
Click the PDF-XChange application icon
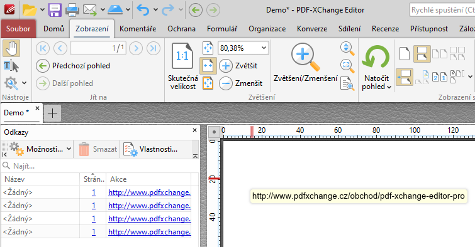pyautogui.click(x=9, y=10)
